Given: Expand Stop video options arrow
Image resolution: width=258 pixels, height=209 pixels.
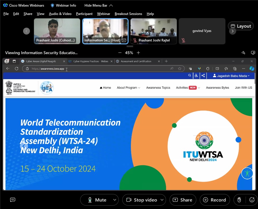Looking at the screenshot, I should pyautogui.click(x=162, y=200).
